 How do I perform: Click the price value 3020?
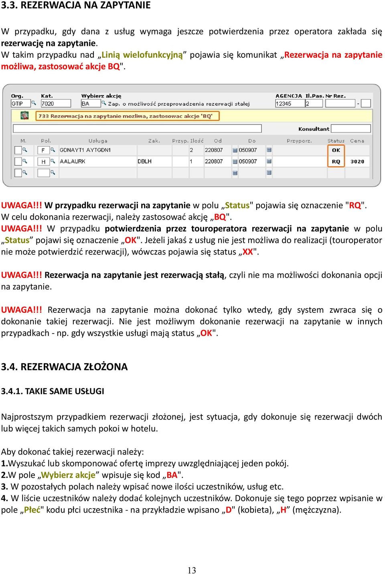tap(357, 161)
